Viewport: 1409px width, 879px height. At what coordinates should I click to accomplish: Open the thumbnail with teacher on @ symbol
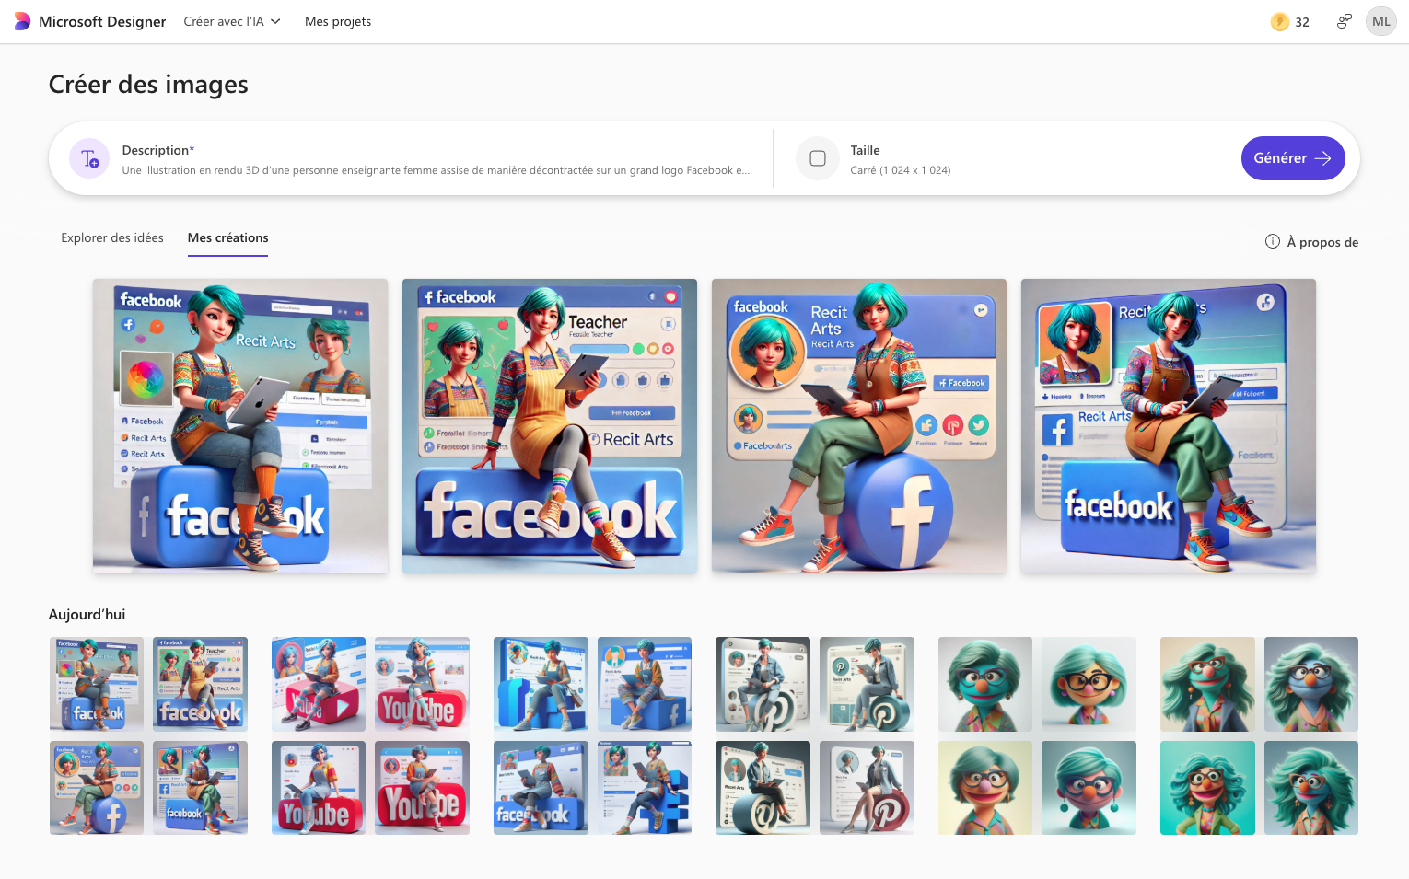763,788
